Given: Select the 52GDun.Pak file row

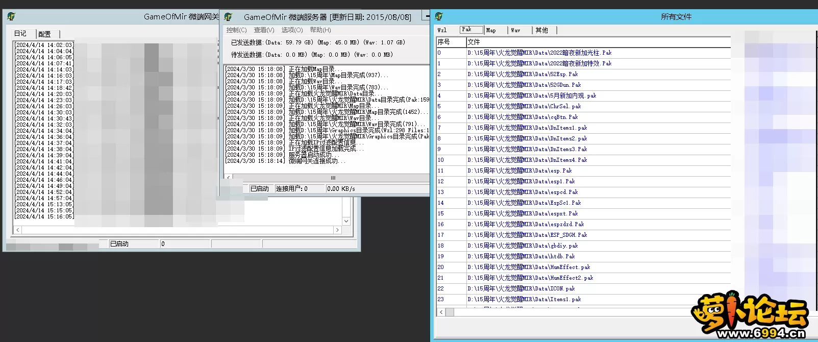Looking at the screenshot, I should [584, 85].
